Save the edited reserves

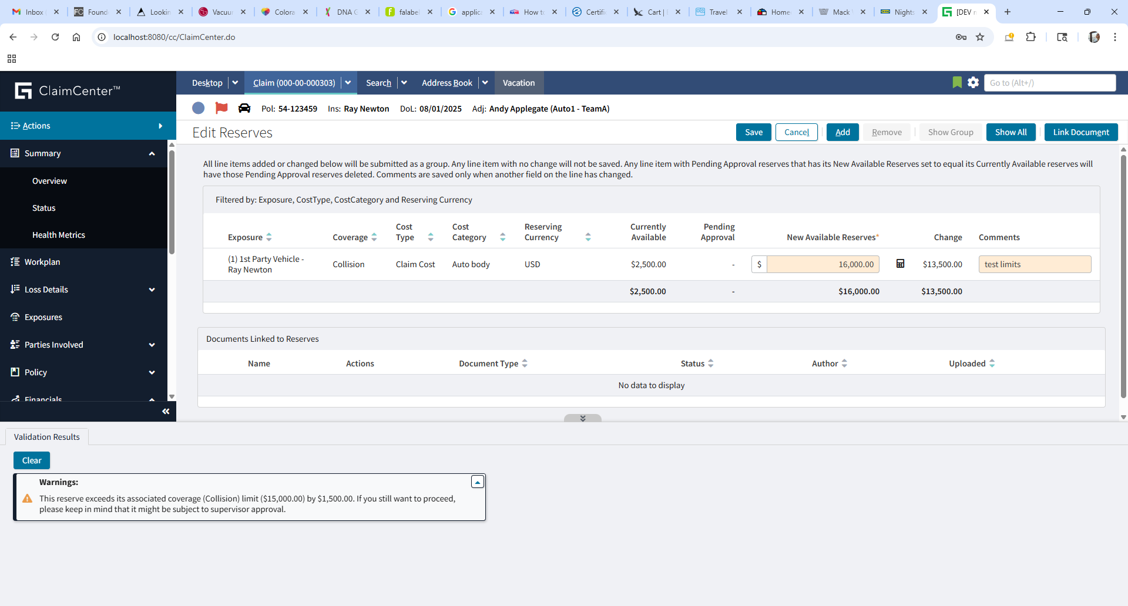(x=753, y=132)
